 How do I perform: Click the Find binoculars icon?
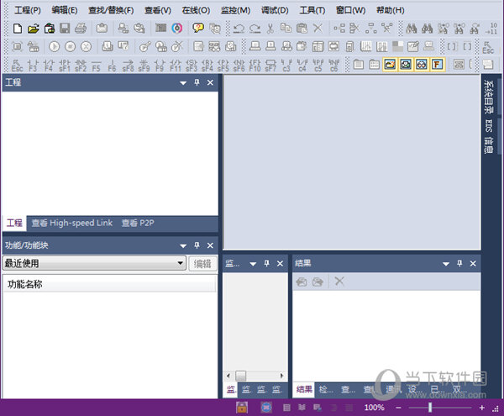click(412, 29)
